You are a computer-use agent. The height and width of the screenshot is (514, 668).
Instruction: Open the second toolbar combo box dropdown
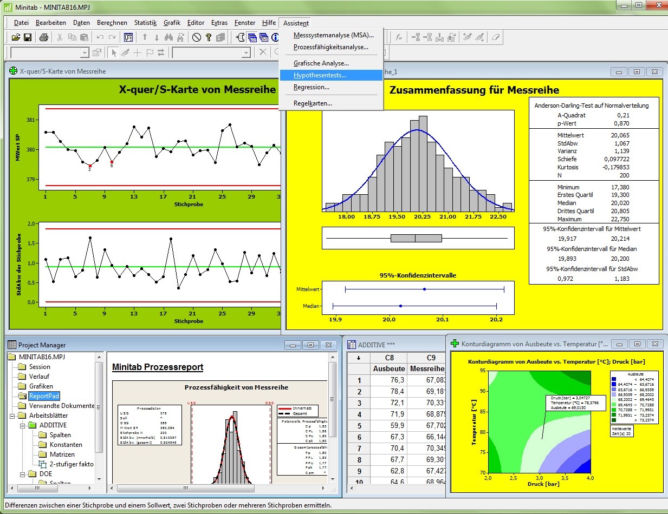pos(247,52)
